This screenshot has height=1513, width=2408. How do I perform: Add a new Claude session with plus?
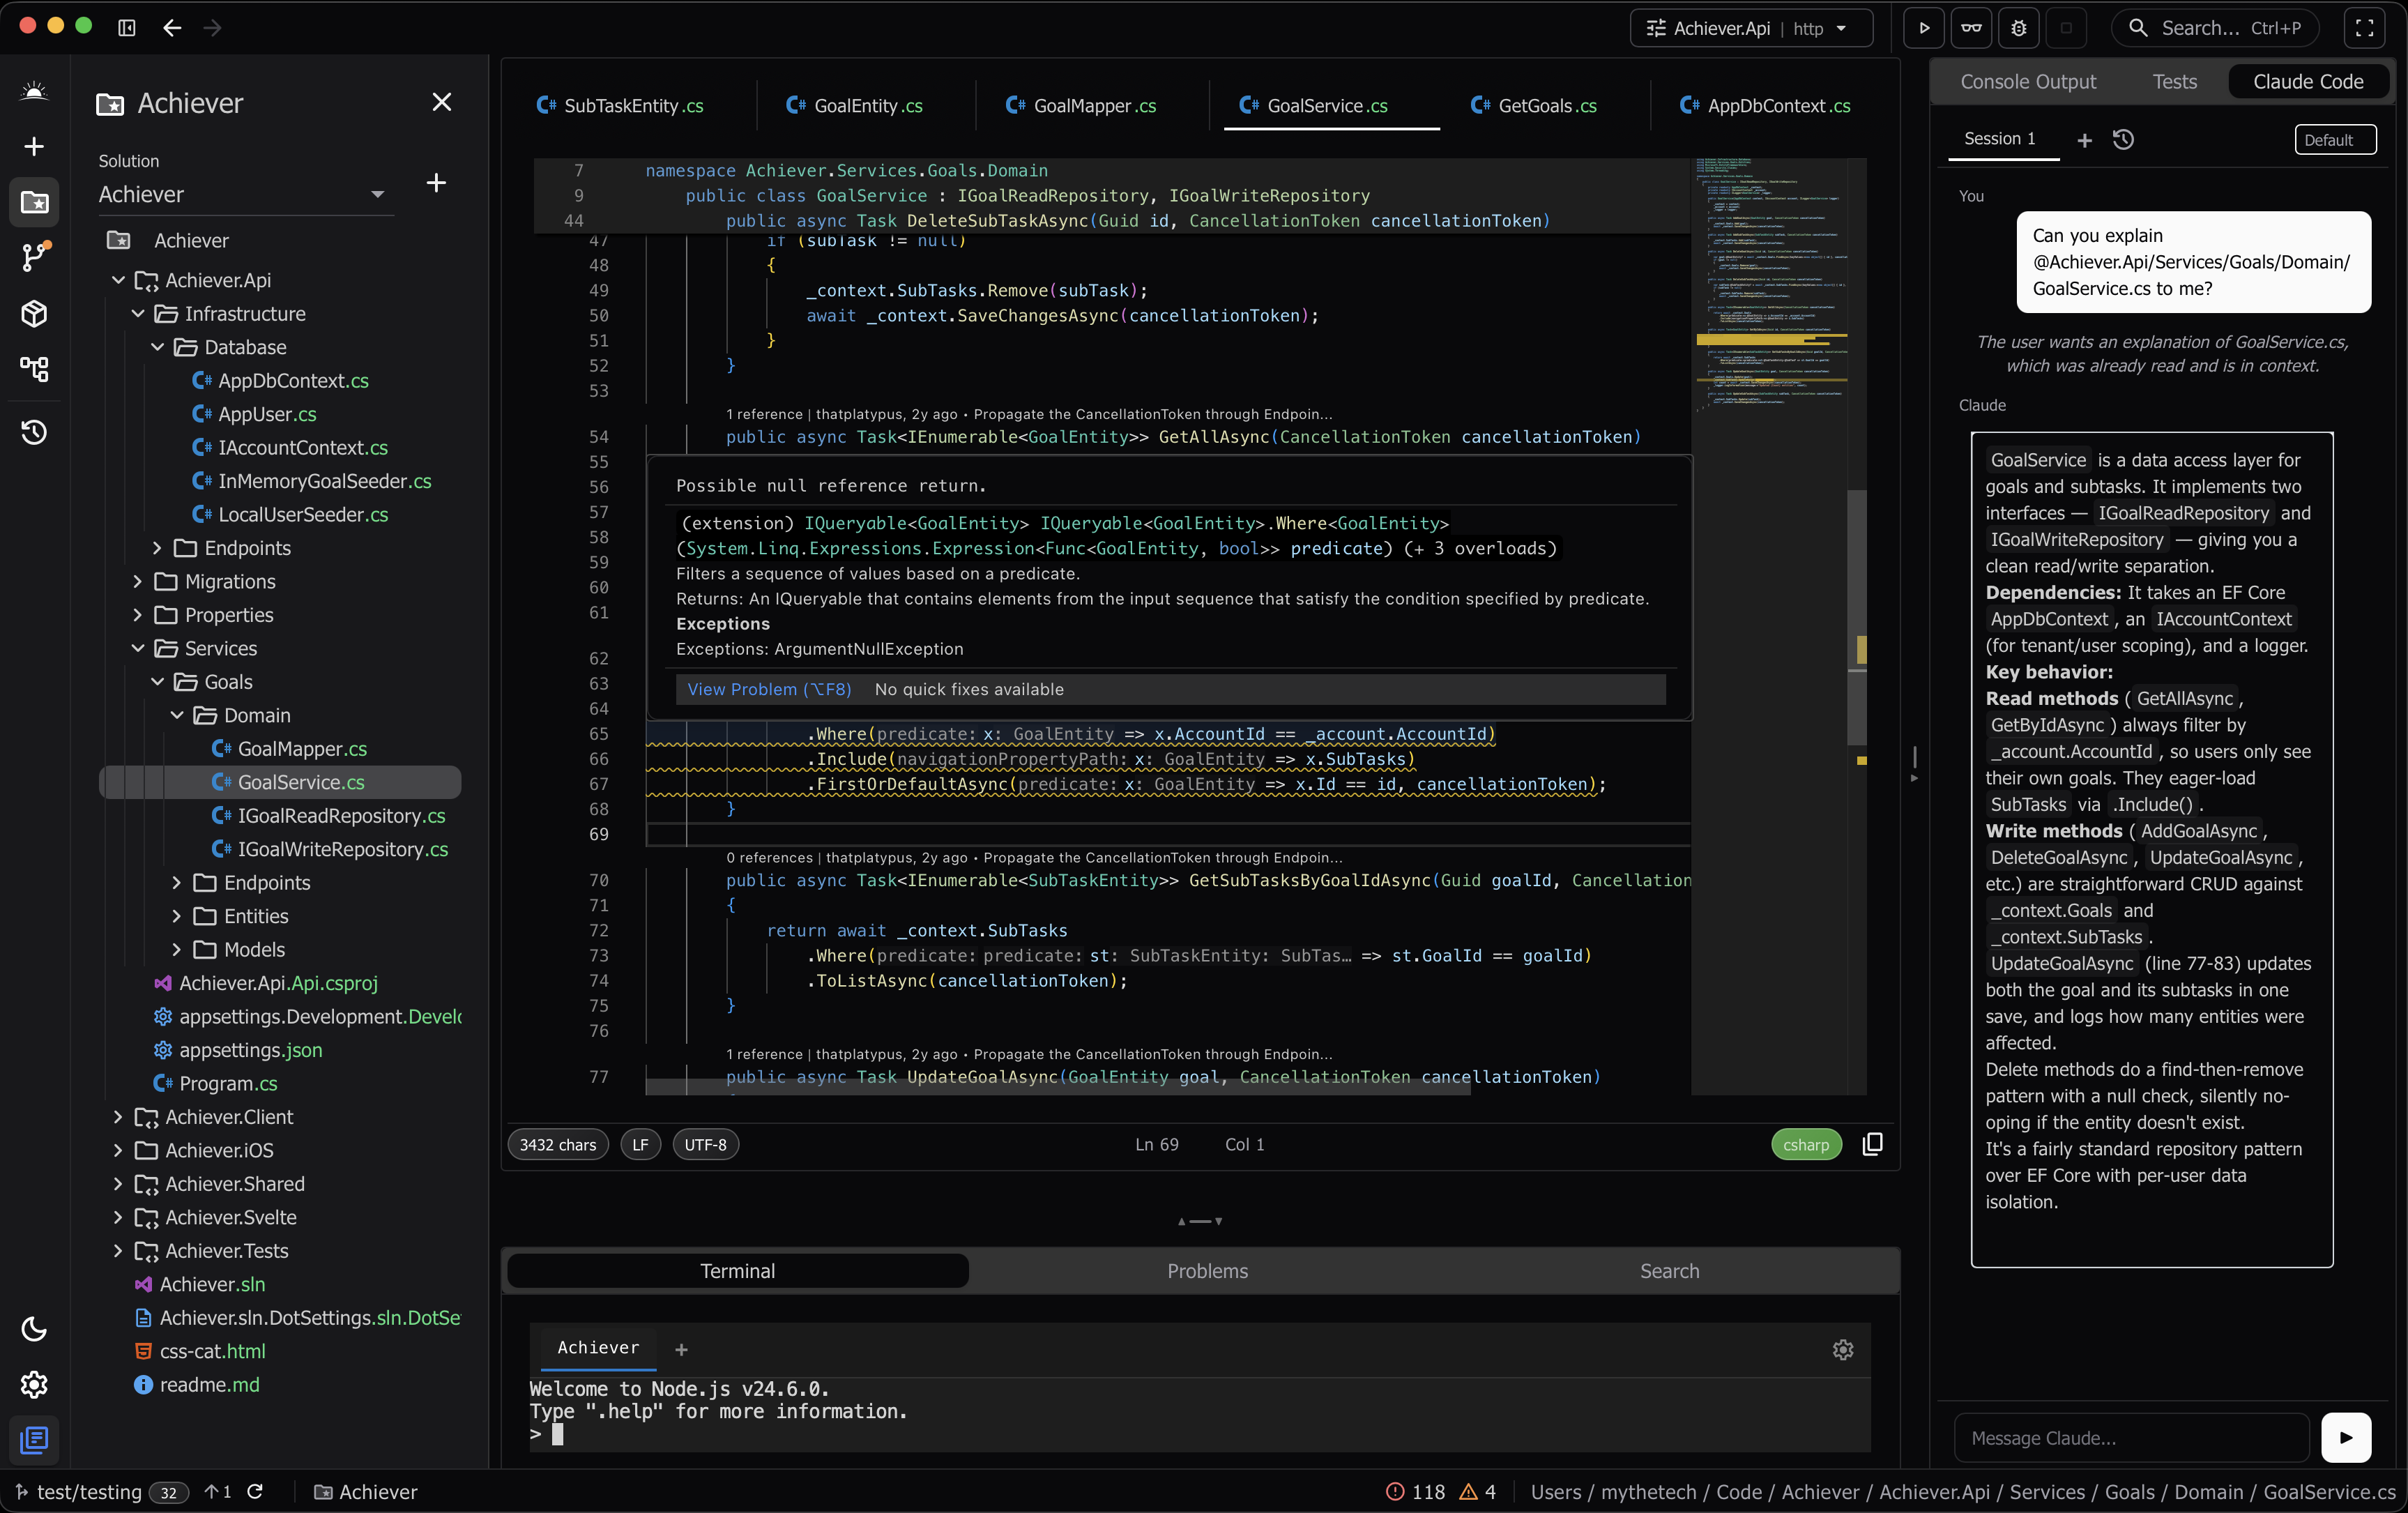click(2084, 140)
